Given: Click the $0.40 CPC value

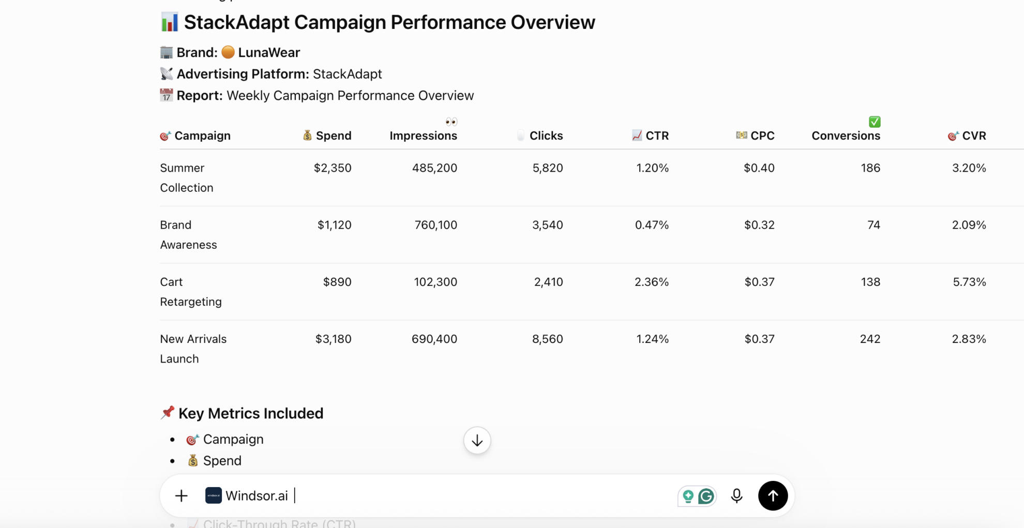Looking at the screenshot, I should (759, 168).
